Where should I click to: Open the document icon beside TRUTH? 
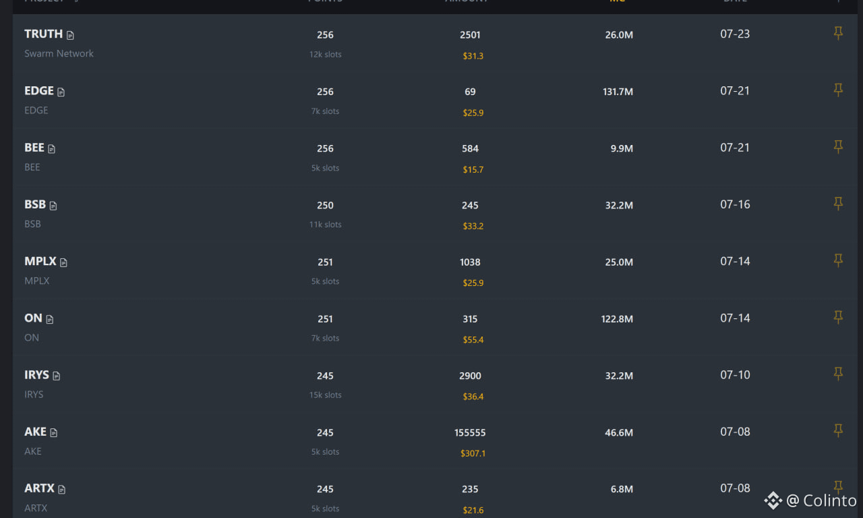click(70, 35)
